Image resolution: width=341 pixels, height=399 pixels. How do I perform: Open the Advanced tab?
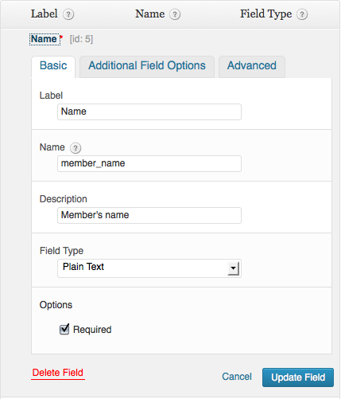pos(252,66)
